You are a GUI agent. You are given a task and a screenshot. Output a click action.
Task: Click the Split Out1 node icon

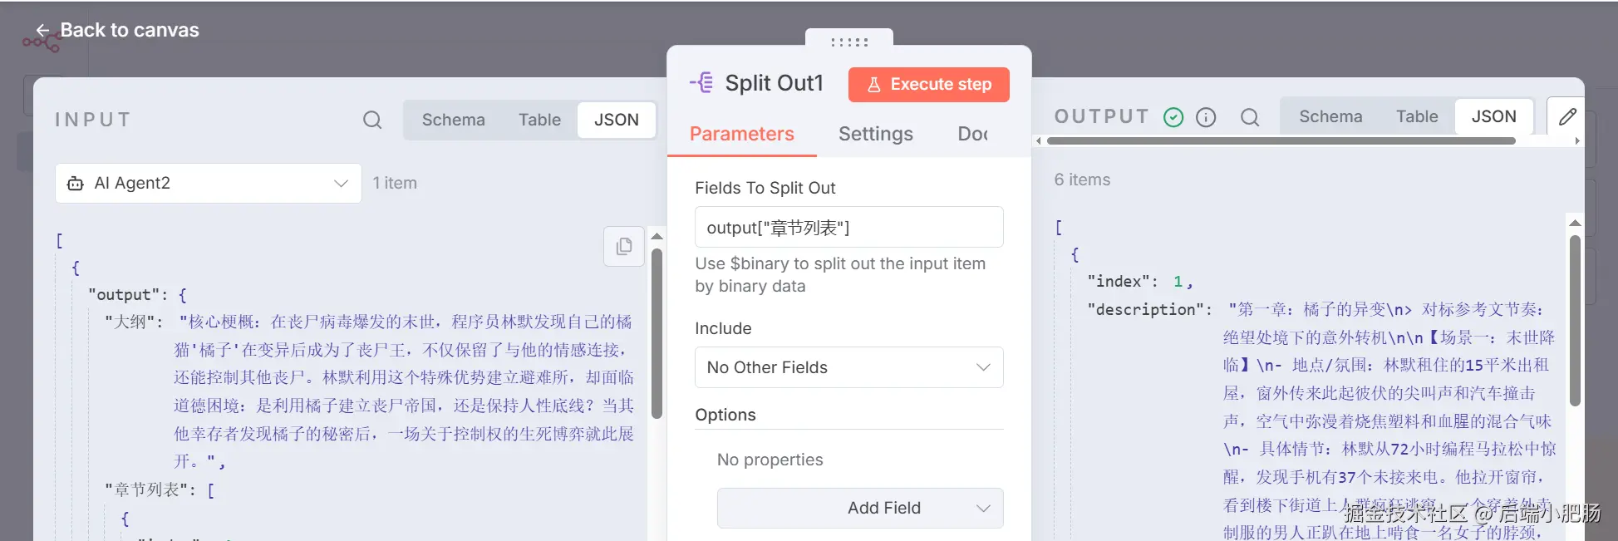[701, 82]
